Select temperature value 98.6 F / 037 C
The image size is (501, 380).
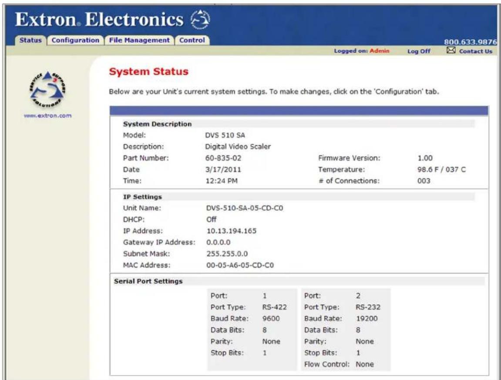(x=441, y=170)
